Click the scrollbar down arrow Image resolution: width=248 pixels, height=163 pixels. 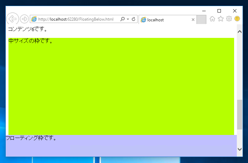click(x=240, y=149)
